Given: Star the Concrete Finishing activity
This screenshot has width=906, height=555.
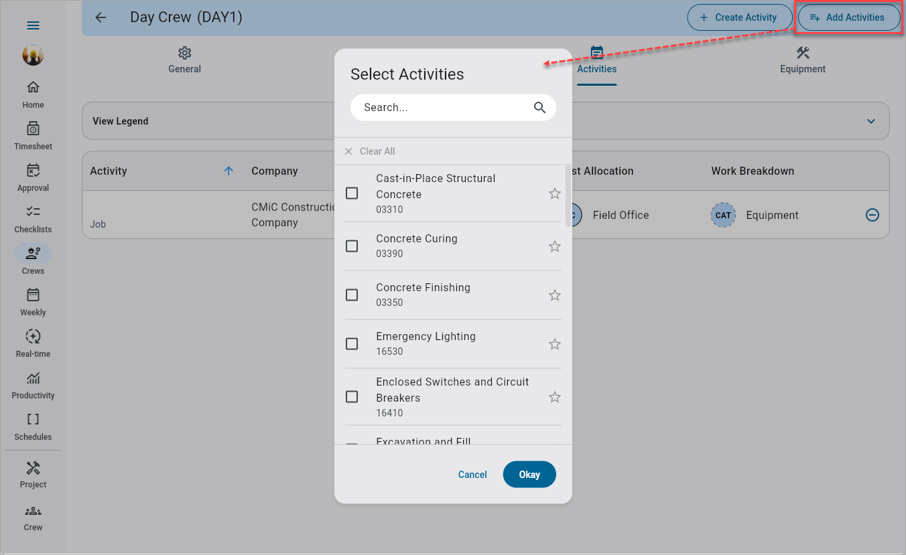Looking at the screenshot, I should pos(555,295).
